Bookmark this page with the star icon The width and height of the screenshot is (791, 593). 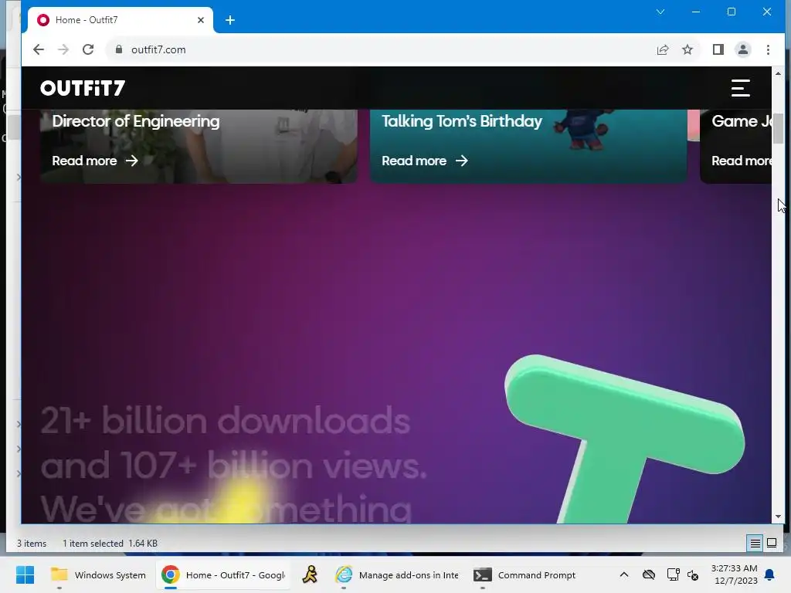[x=687, y=49]
